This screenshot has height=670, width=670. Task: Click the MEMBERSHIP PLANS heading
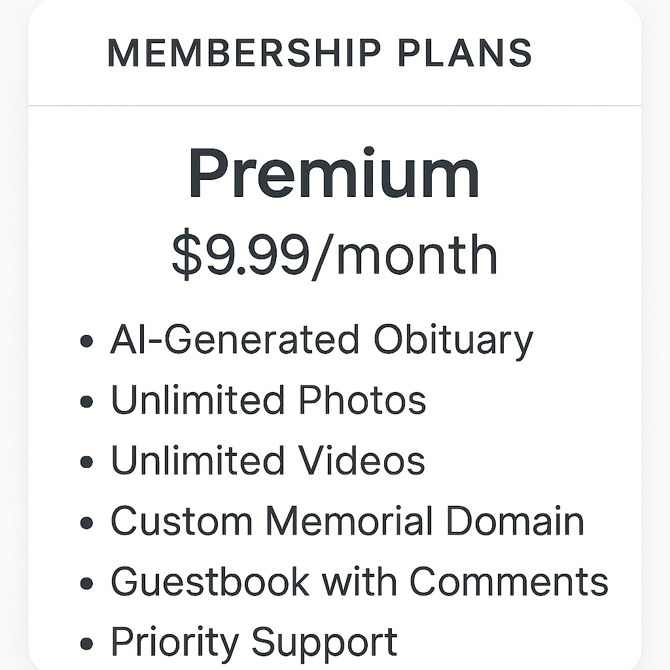pyautogui.click(x=319, y=54)
